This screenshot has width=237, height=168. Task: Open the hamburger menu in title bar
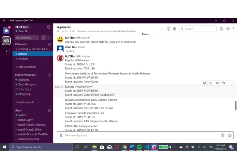click(x=4, y=20)
